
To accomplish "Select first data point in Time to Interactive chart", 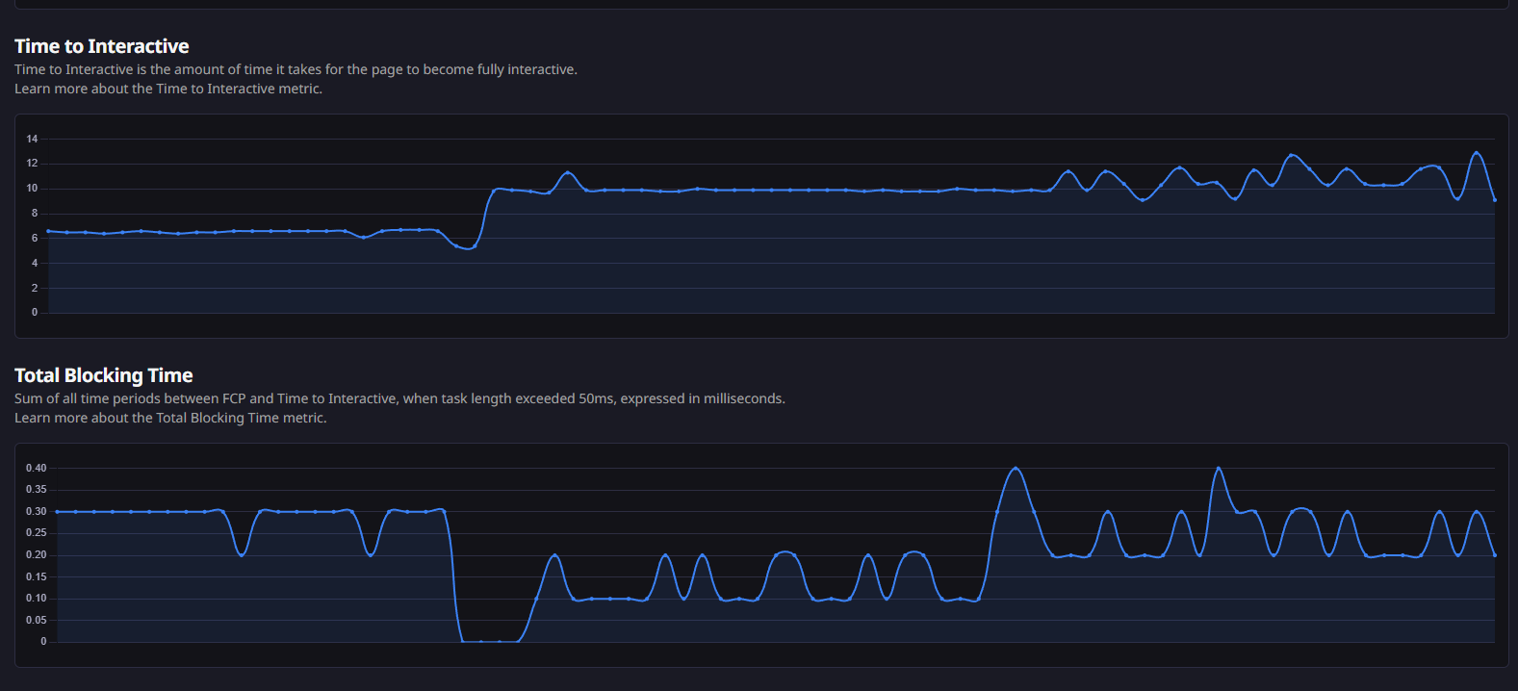I will pyautogui.click(x=48, y=231).
